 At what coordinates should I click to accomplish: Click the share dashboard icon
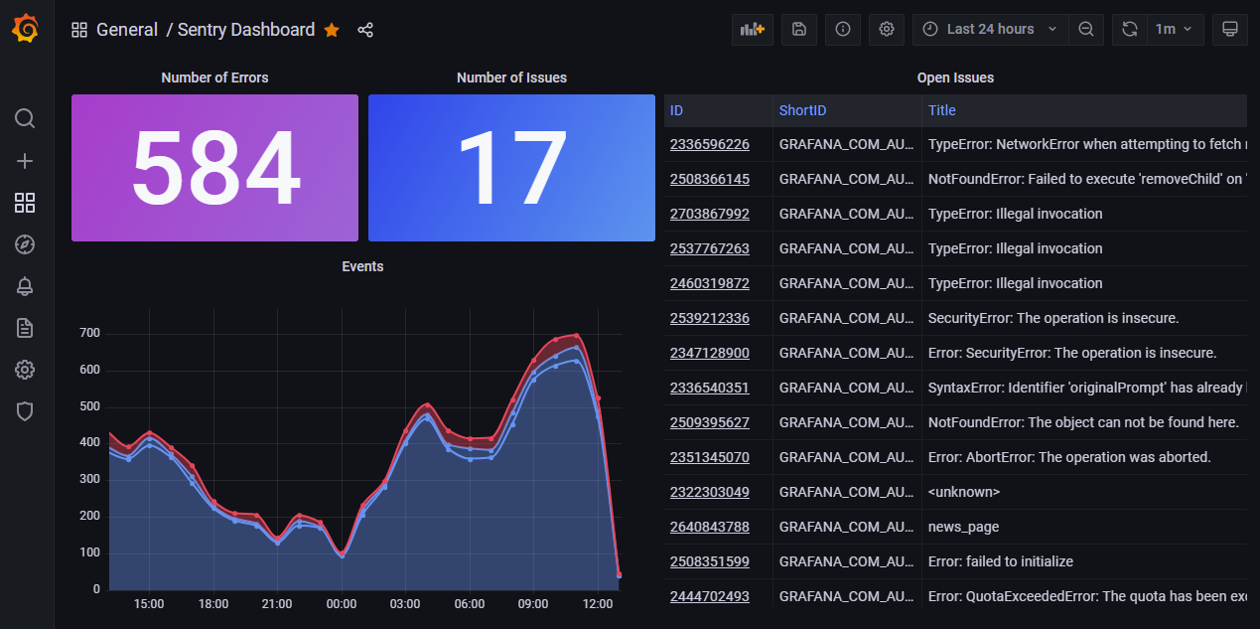[x=365, y=30]
